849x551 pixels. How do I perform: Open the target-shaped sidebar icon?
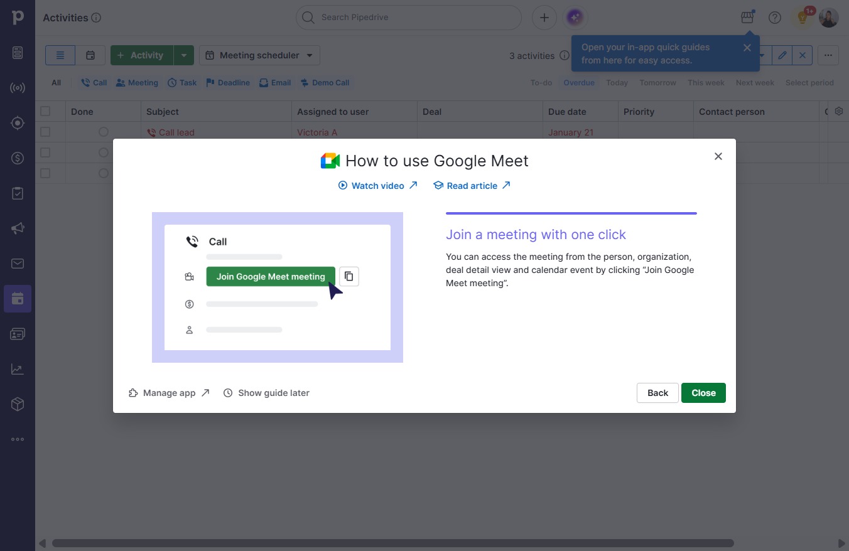point(18,123)
